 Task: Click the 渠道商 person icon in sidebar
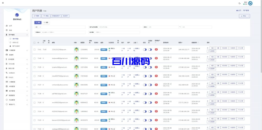click(7, 55)
